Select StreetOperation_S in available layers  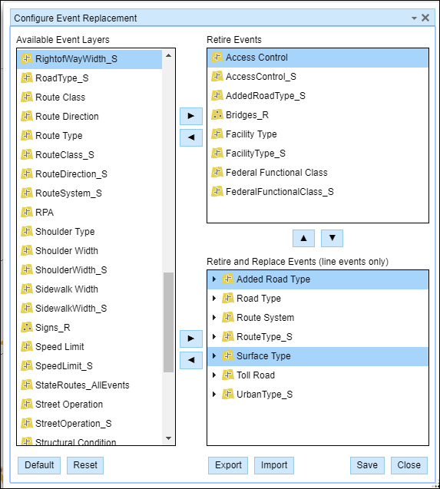click(90, 424)
